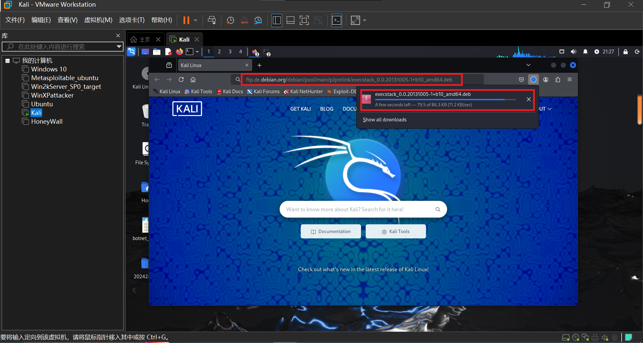Open the power options dropdown beside pause
This screenshot has width=643, height=343.
[196, 20]
